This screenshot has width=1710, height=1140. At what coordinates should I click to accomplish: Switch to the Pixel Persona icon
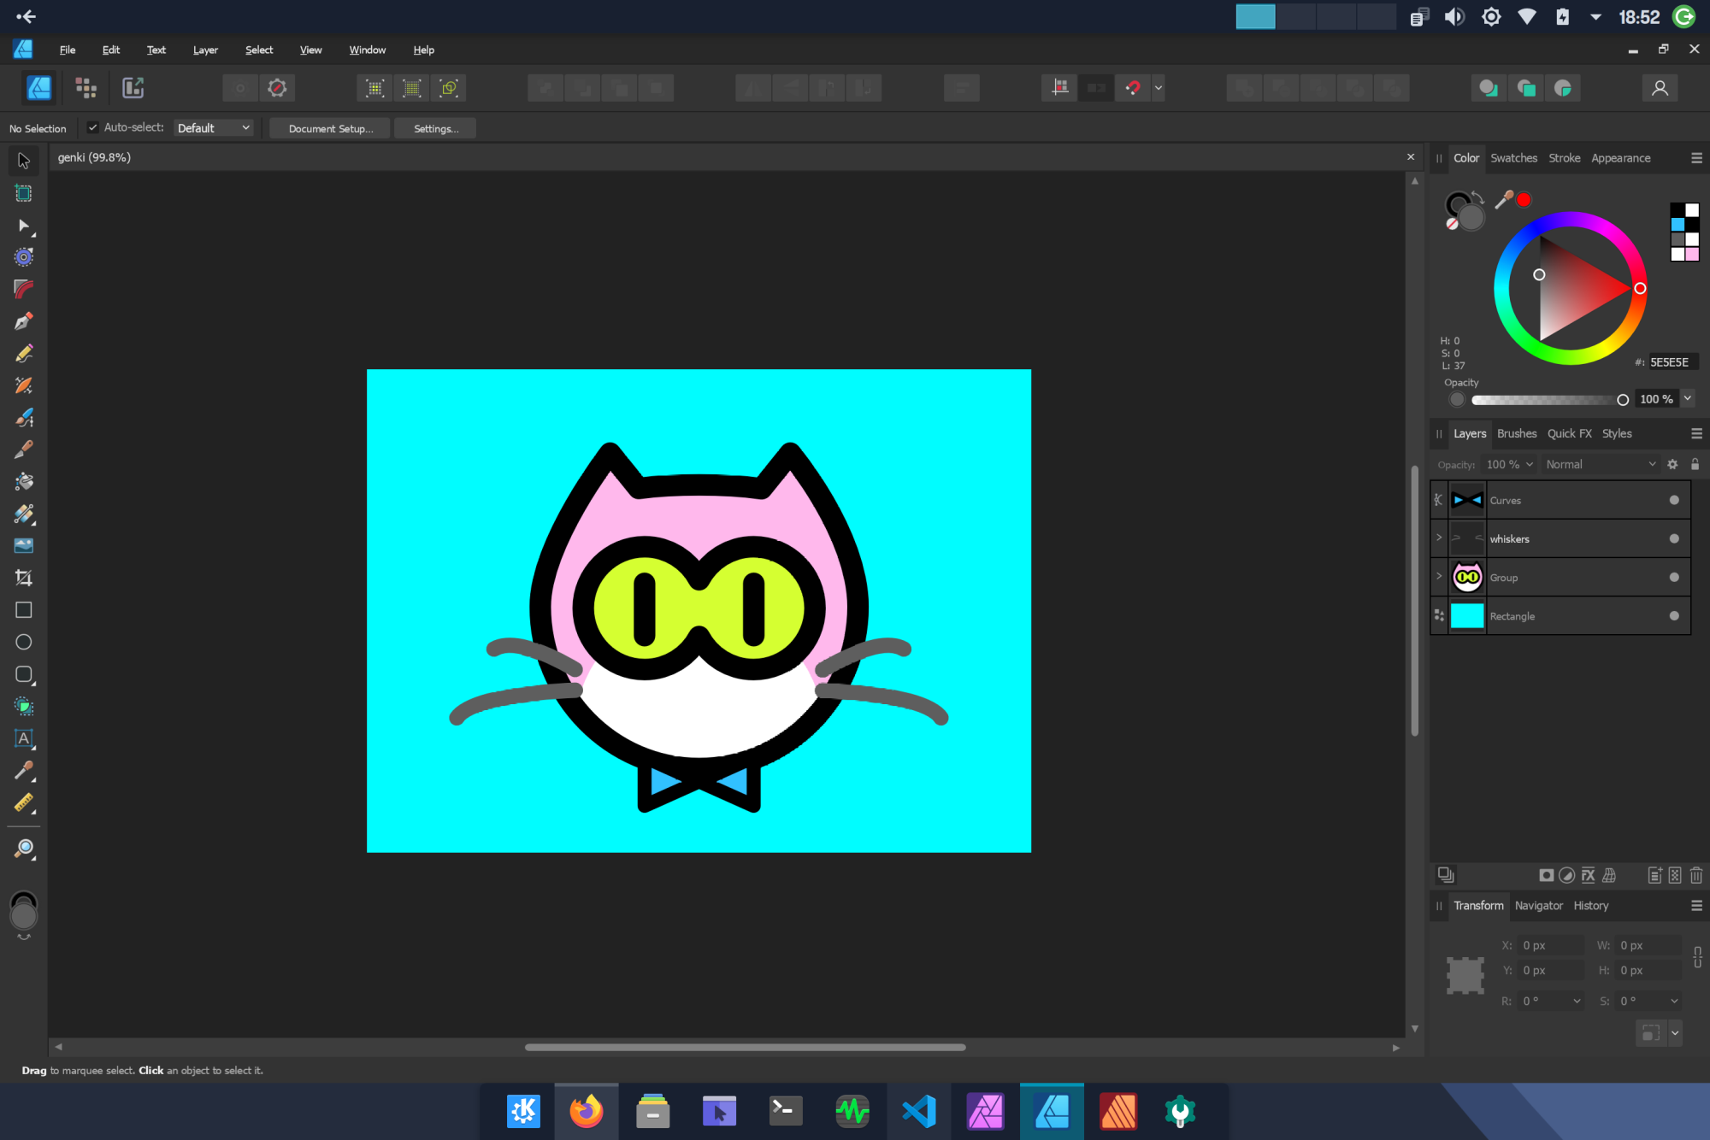[x=85, y=88]
